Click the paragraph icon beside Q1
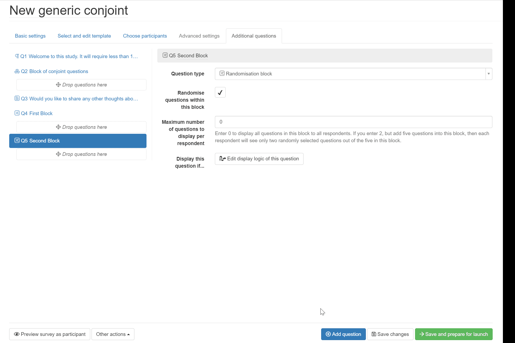 point(17,56)
